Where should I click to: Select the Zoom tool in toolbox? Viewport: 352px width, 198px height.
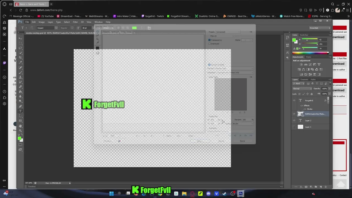click(x=20, y=131)
